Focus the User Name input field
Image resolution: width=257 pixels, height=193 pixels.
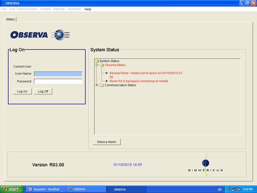coord(58,74)
